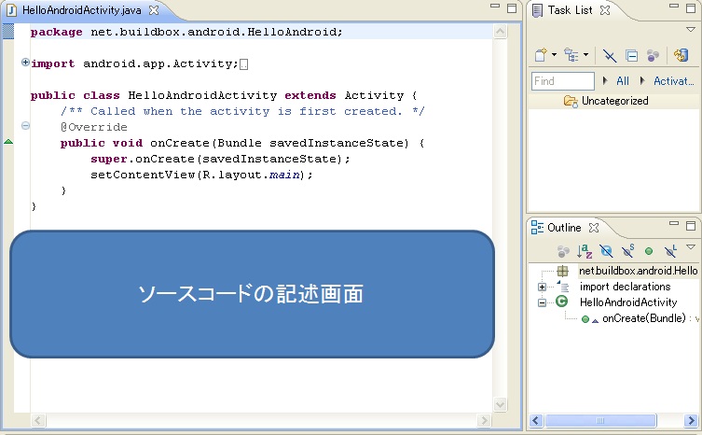Click the editor horizontal scroll right arrow
Viewport: 702px width, 435px height.
(x=484, y=420)
